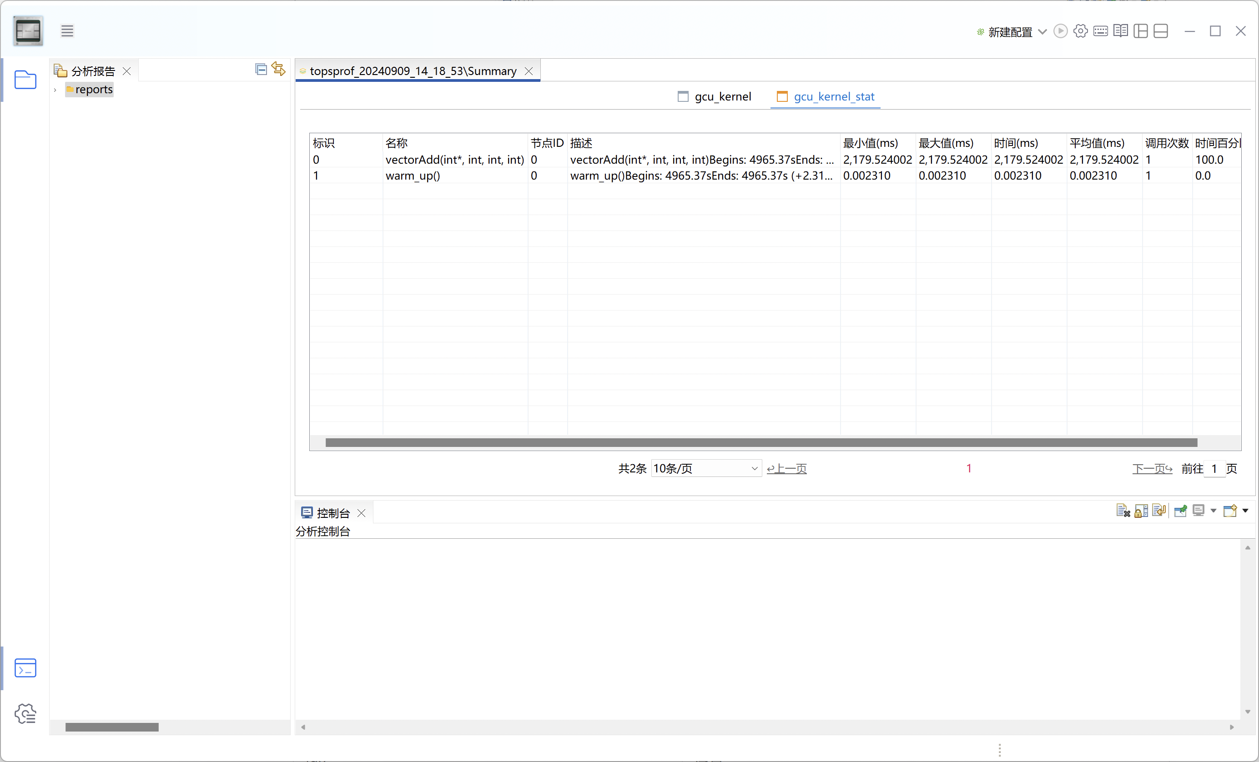Click the clear console icon
Screen dimensions: 1259x762
point(1122,511)
